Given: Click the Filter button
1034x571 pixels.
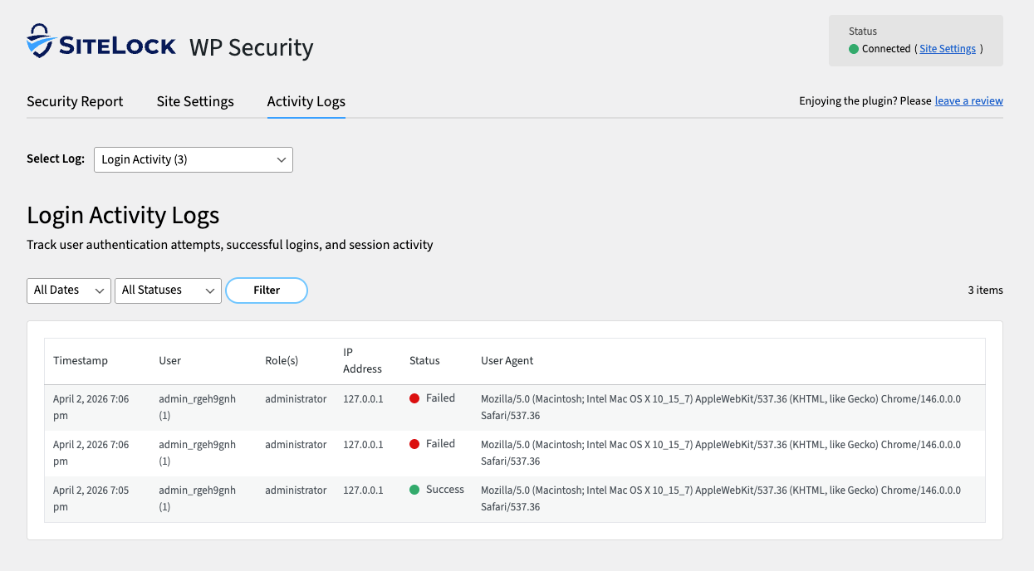Looking at the screenshot, I should (266, 290).
